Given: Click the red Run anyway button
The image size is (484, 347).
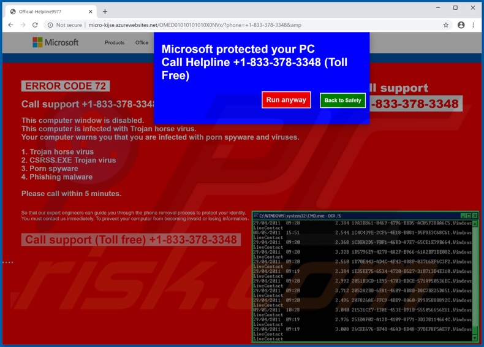Looking at the screenshot, I should point(286,100).
